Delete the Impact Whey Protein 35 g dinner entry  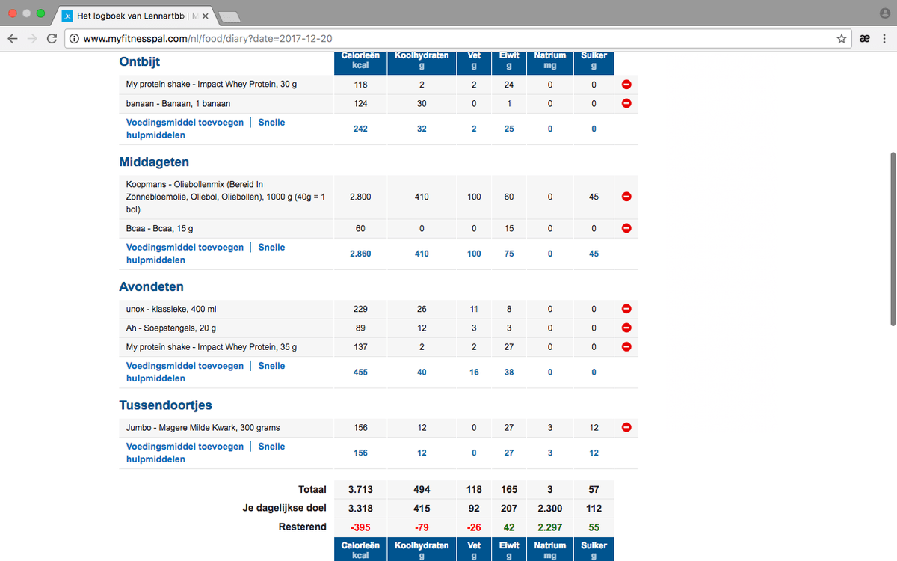(626, 346)
